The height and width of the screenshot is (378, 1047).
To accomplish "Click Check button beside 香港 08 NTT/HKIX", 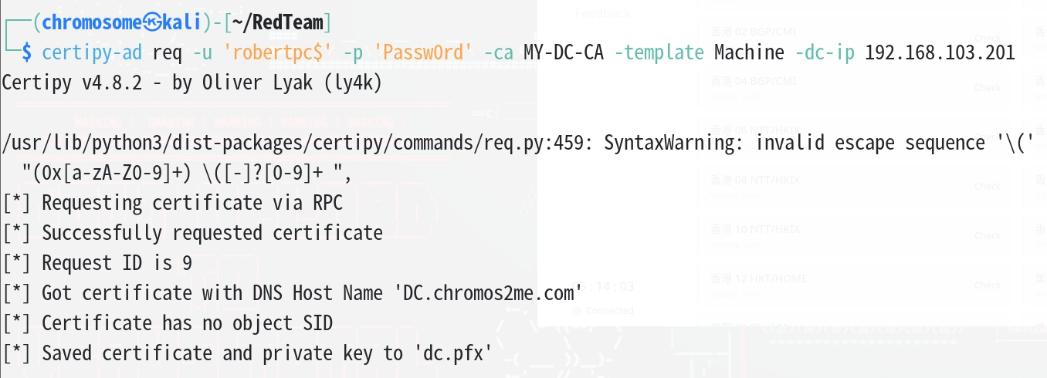I will coord(988,186).
